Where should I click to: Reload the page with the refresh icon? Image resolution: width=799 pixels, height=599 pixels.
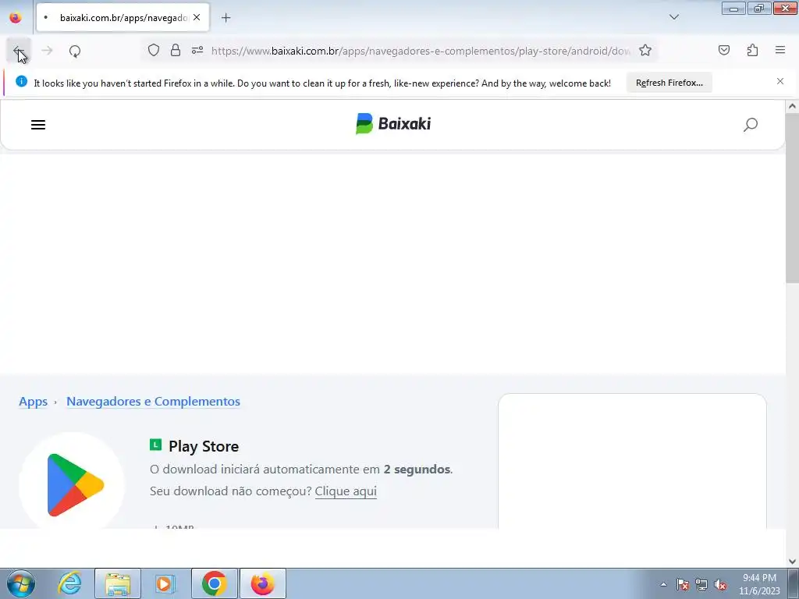click(75, 51)
